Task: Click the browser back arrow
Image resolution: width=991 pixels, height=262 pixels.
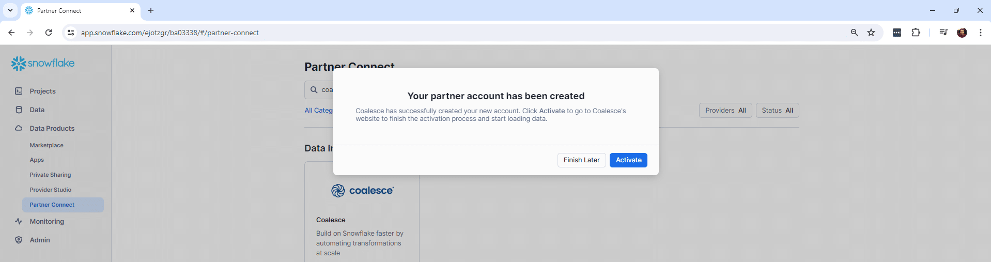Action: (x=11, y=33)
